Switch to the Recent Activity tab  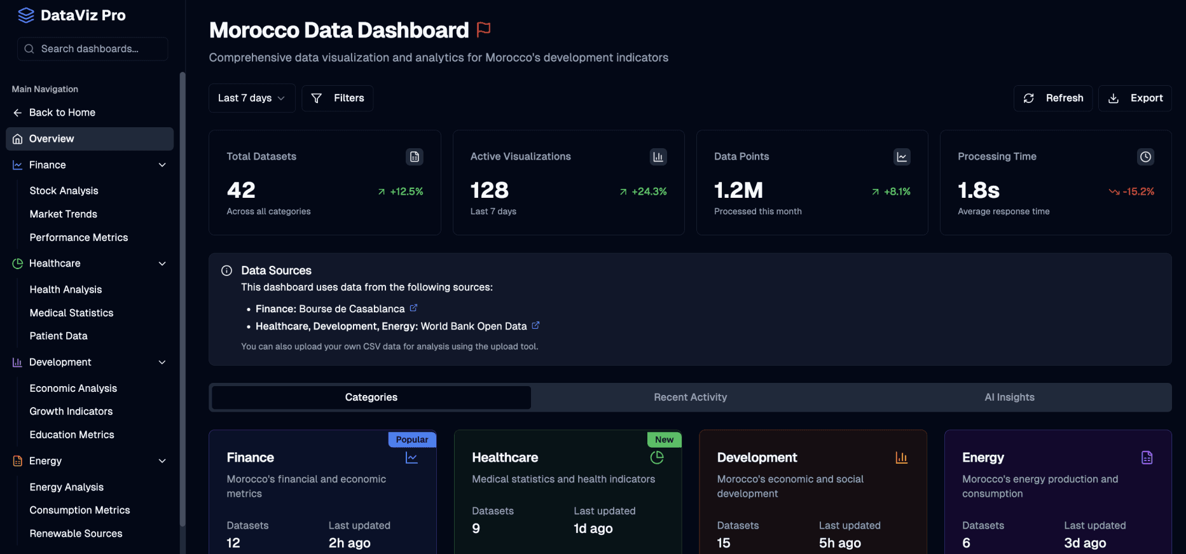(690, 397)
